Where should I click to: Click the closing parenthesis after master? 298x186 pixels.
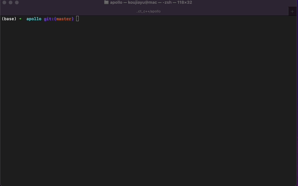(72, 19)
